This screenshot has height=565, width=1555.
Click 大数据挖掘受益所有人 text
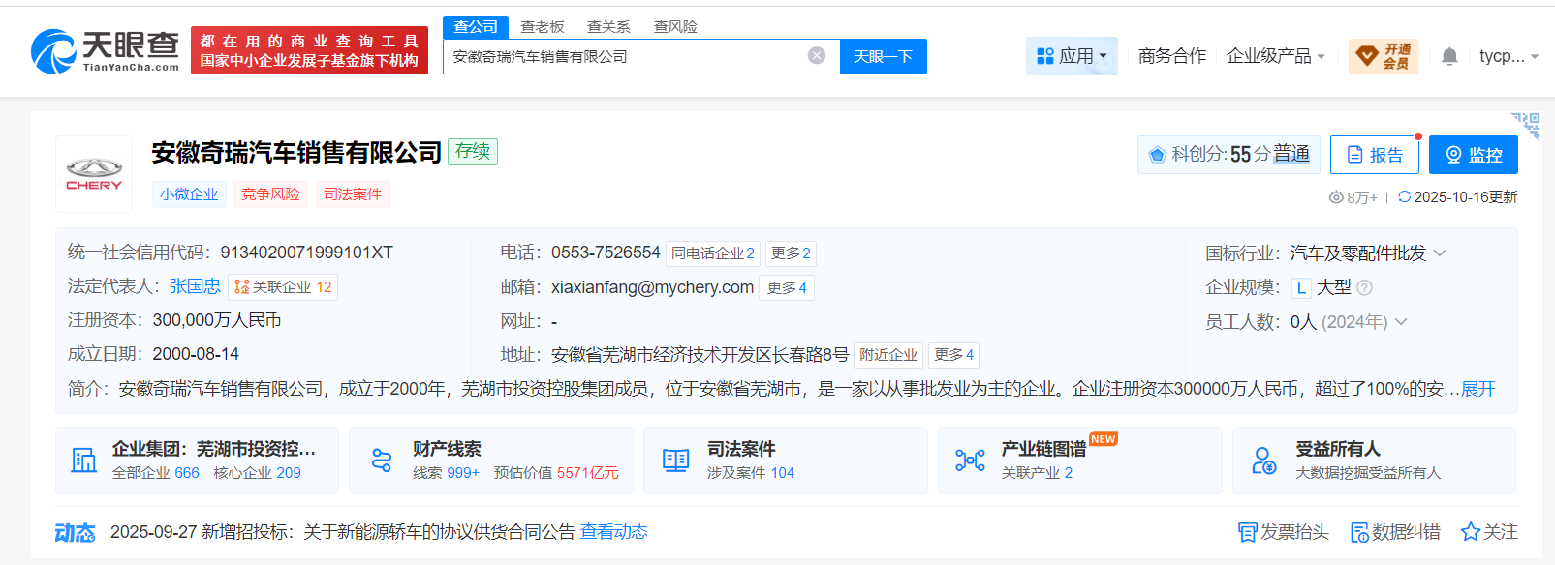pos(1368,473)
